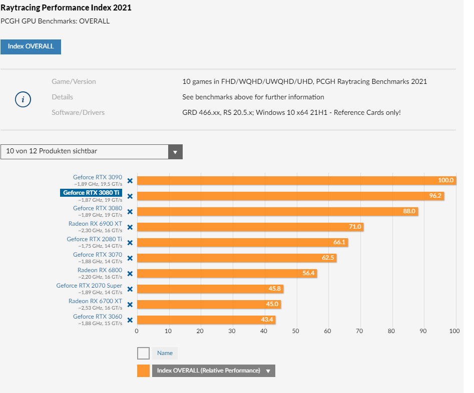
Task: Remove Geforce RTX 3070 using its X icon
Action: [130, 258]
